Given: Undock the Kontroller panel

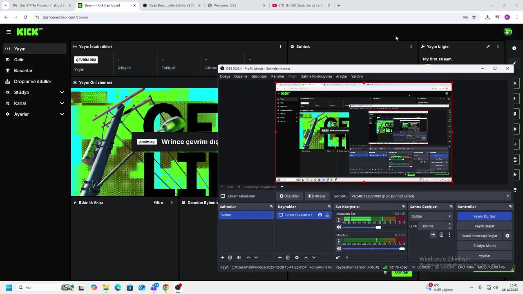Looking at the screenshot, I should (x=509, y=207).
